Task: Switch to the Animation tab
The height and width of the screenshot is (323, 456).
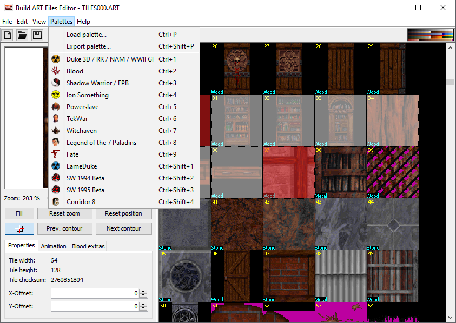Action: click(x=54, y=246)
